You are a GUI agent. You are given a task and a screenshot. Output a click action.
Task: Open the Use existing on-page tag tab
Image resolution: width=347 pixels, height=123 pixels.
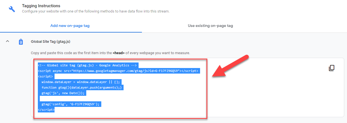coord(210,26)
